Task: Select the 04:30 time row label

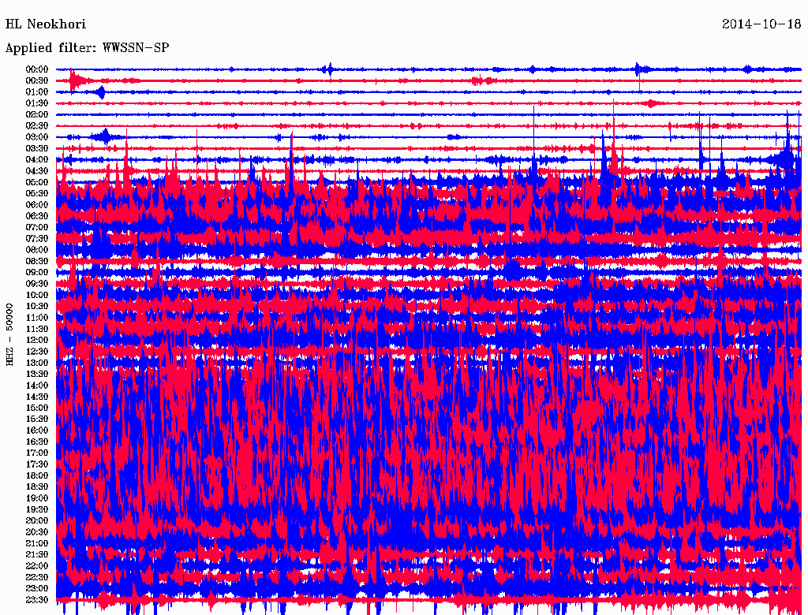Action: pyautogui.click(x=37, y=171)
